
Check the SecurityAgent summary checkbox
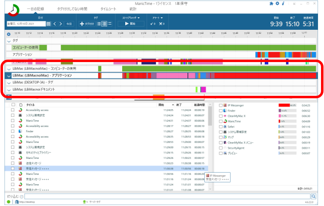click(221, 148)
